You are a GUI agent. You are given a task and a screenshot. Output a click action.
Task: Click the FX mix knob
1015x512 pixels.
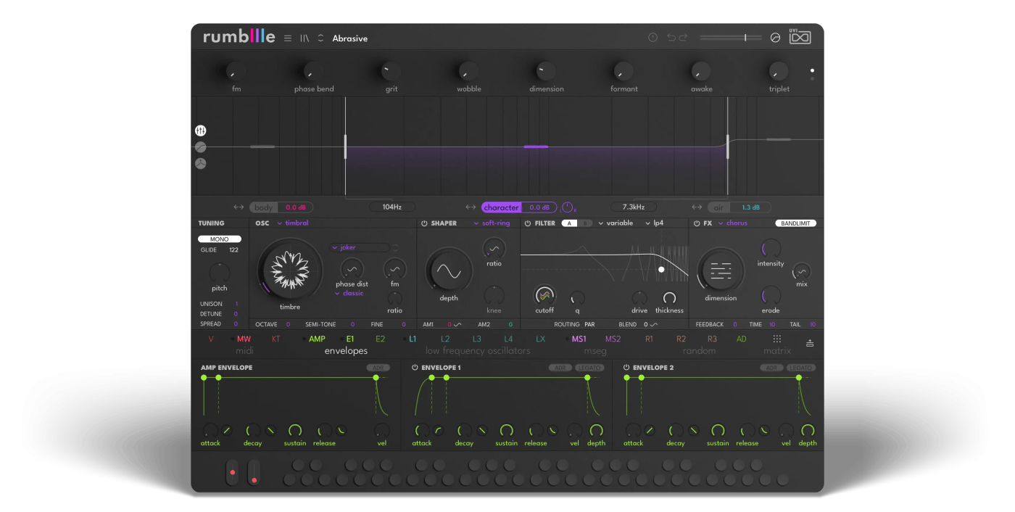(x=801, y=272)
